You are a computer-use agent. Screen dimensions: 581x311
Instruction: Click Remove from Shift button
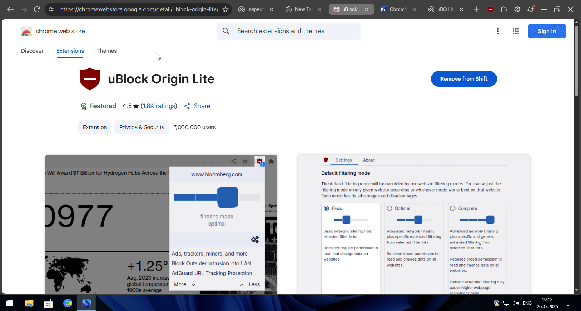point(464,79)
